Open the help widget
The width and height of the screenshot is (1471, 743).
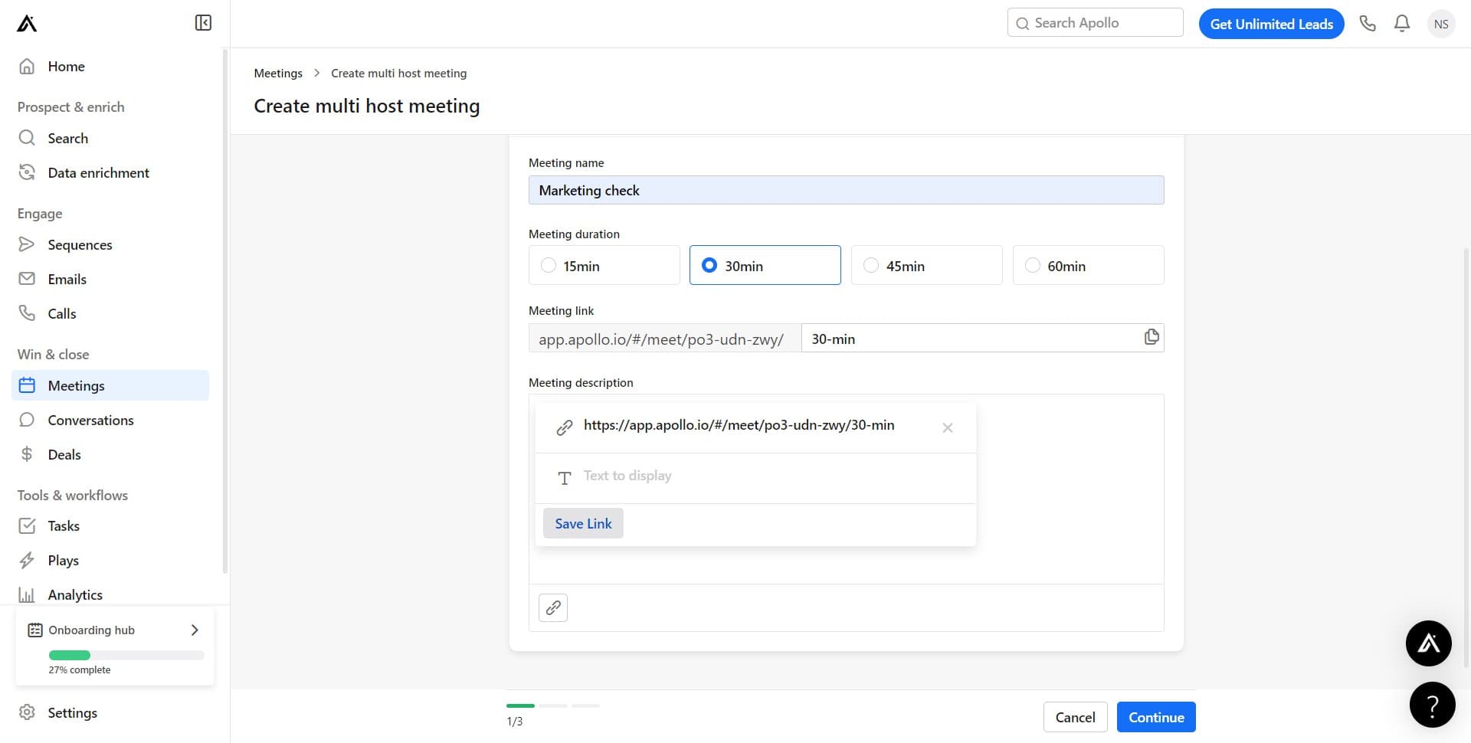(x=1432, y=704)
